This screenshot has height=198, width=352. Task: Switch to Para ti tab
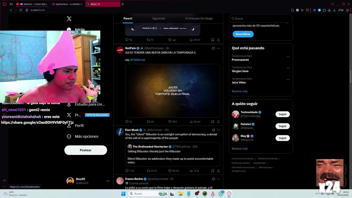[128, 18]
